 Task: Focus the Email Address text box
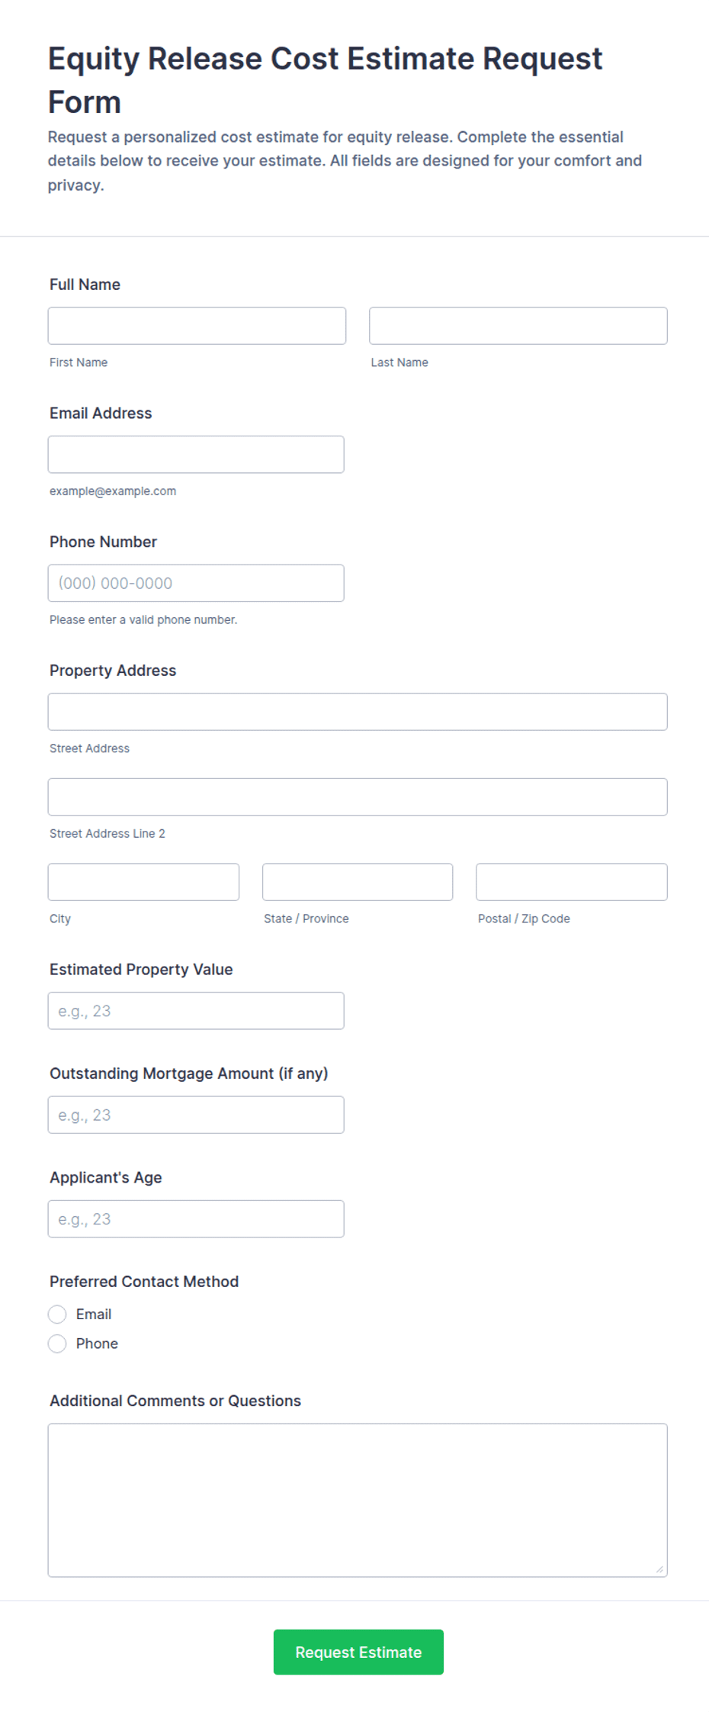196,455
